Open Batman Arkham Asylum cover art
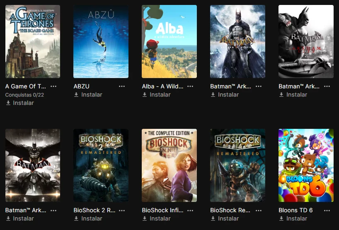 click(x=237, y=41)
